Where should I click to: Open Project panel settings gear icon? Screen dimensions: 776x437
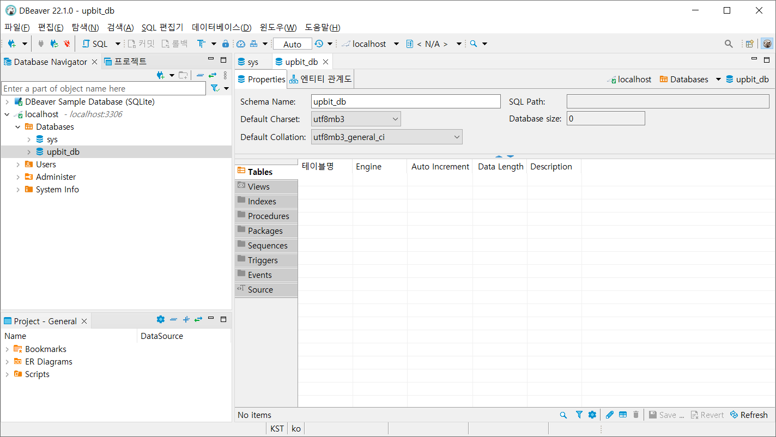pos(160,320)
